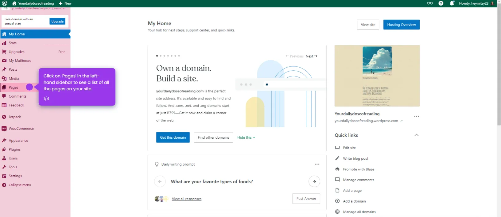Image resolution: width=501 pixels, height=217 pixels.
Task: Show previous writing prompt arrow
Action: click(160, 181)
